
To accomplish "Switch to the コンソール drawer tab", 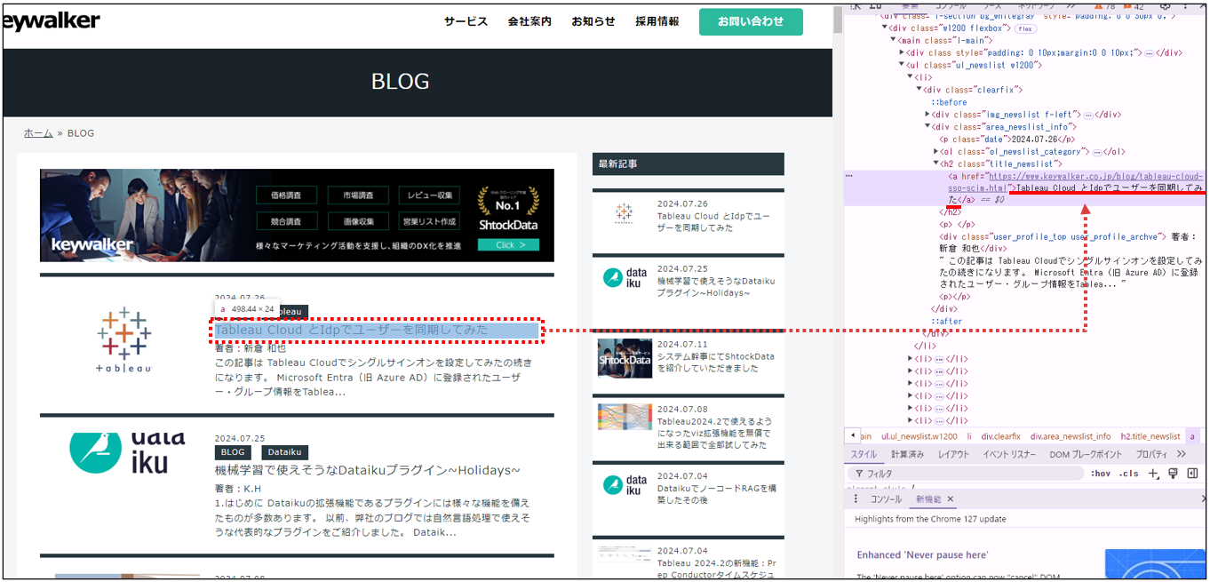I will coord(886,499).
